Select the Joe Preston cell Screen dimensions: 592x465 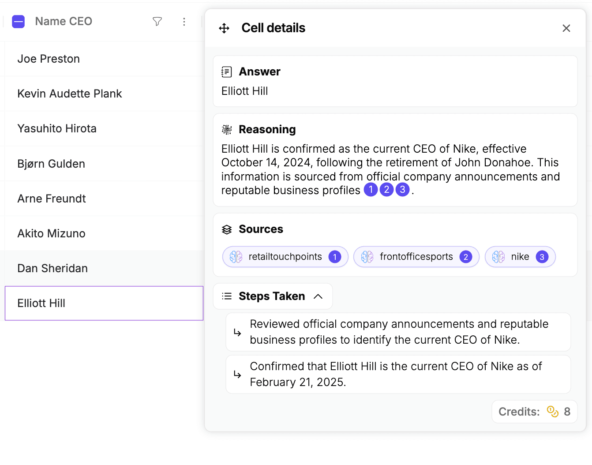click(x=104, y=59)
